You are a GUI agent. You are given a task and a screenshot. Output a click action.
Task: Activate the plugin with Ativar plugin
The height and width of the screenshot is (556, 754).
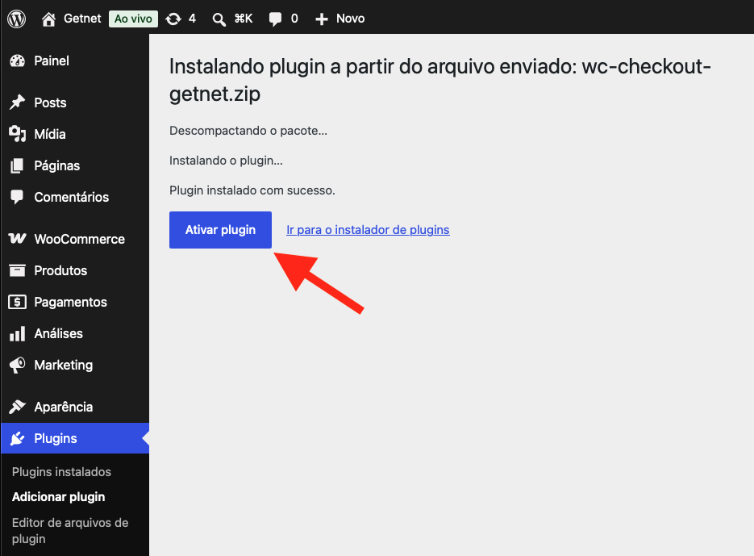(x=220, y=230)
